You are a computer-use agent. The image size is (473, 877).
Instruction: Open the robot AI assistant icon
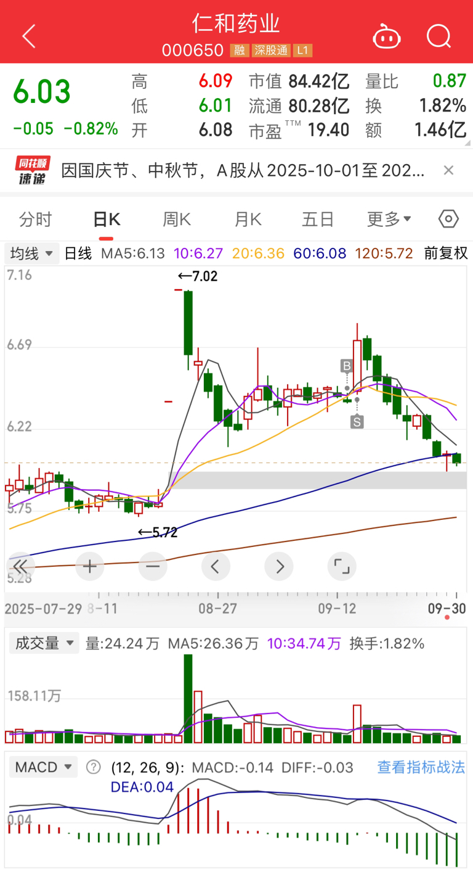tap(387, 36)
